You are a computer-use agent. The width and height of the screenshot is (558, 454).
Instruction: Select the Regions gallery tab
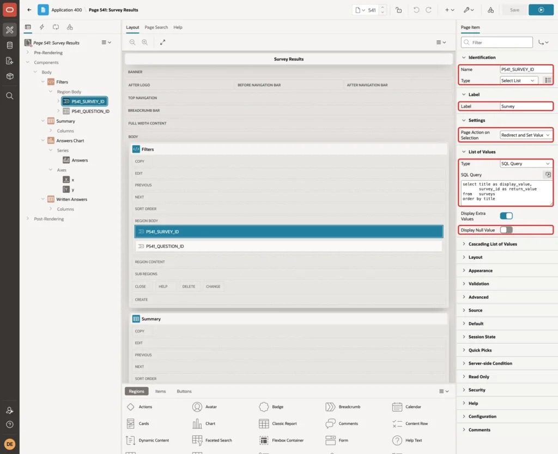coord(136,391)
